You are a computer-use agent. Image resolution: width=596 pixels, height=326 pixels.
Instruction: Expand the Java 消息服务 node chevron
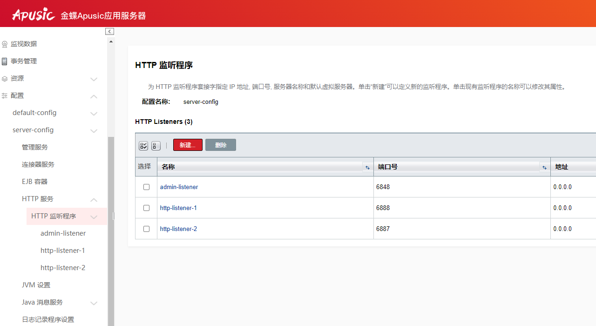pyautogui.click(x=94, y=303)
